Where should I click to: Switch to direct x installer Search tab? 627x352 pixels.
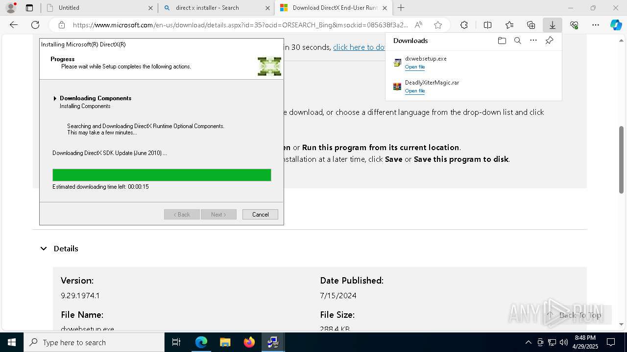216,8
